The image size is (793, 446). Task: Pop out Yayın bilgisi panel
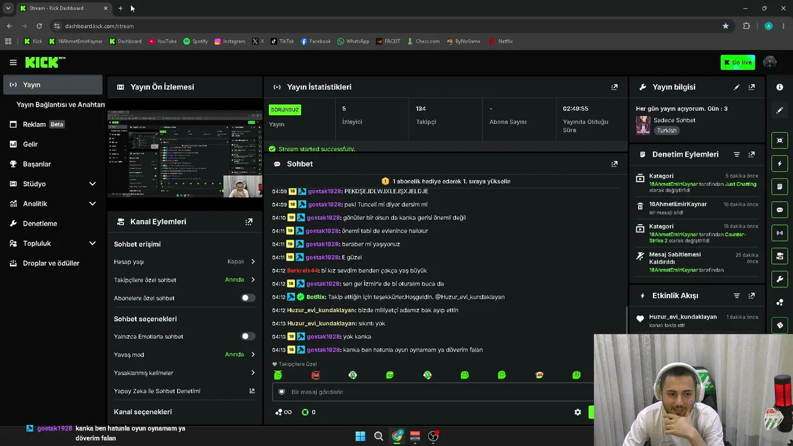coord(751,87)
